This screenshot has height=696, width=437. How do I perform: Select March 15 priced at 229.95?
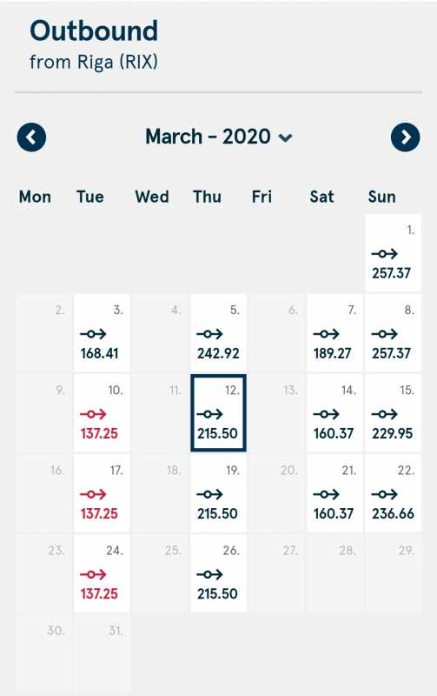pos(393,412)
